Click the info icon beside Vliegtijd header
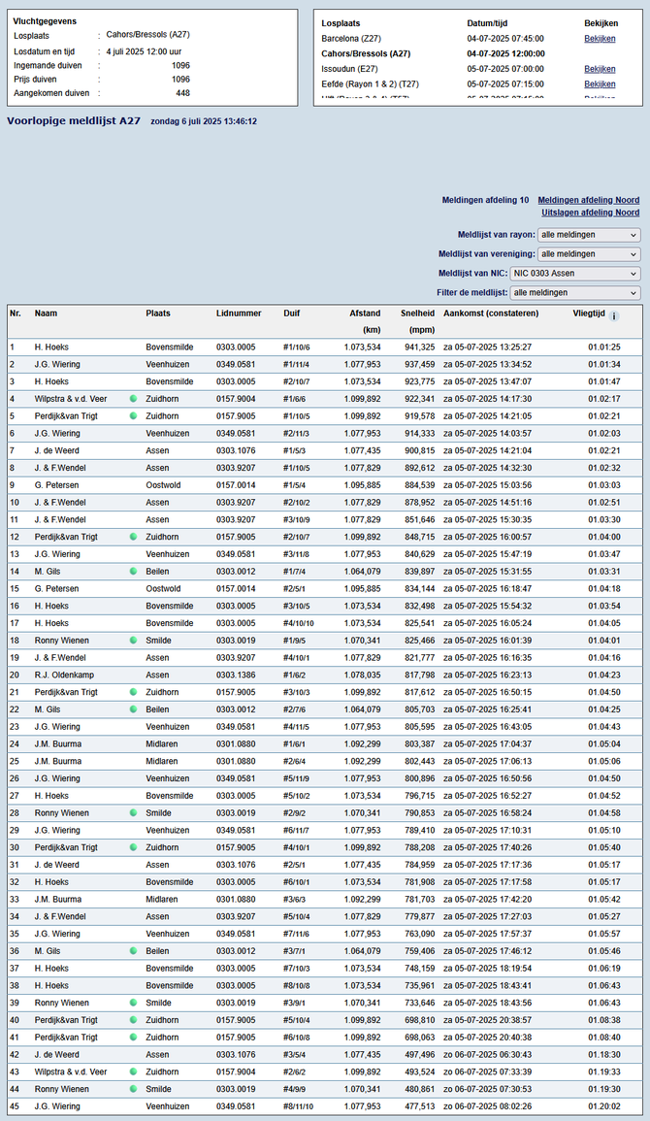Viewport: 650px width, 1121px height. pyautogui.click(x=613, y=315)
